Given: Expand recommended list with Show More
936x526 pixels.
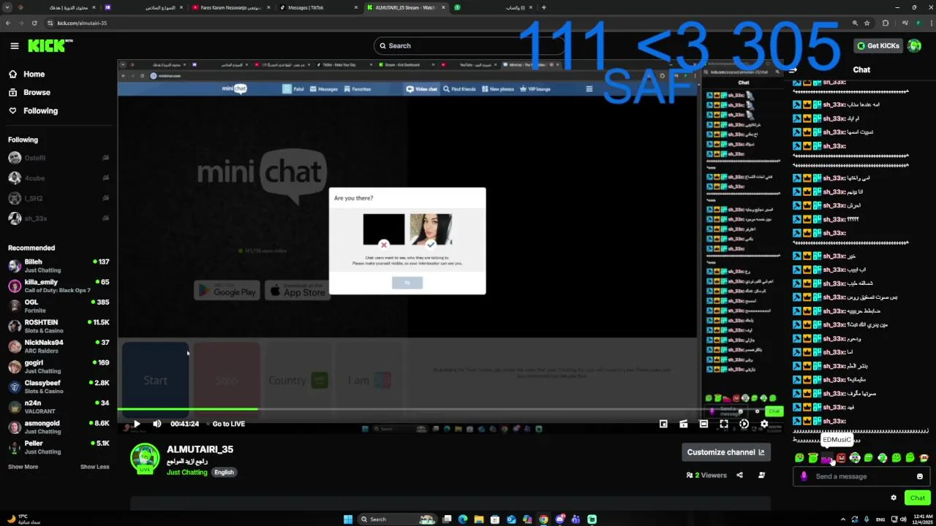Looking at the screenshot, I should tap(23, 467).
